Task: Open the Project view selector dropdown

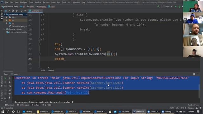Action: (7, 11)
